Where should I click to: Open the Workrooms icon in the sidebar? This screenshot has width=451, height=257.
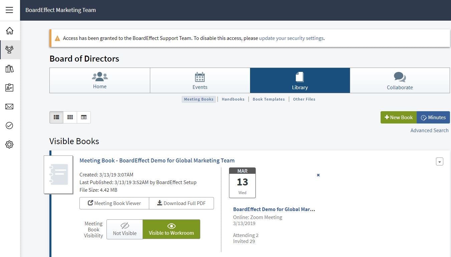[10, 50]
